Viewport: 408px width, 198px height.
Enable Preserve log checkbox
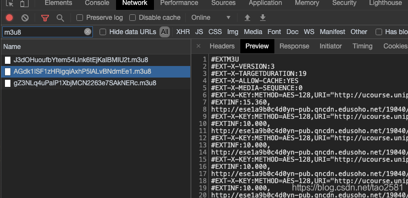[80, 18]
